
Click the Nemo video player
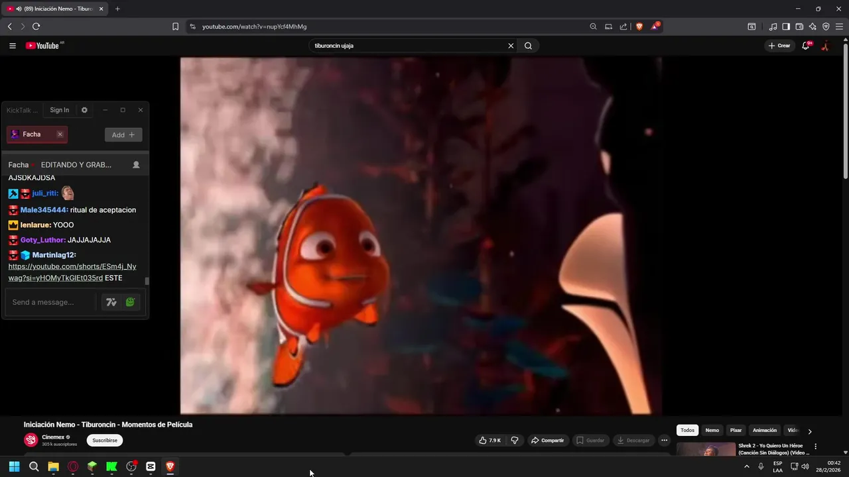(x=421, y=235)
